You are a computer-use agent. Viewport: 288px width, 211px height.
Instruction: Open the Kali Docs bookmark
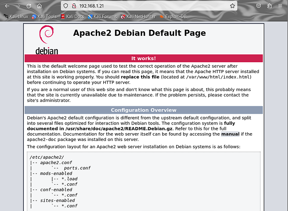tap(72, 16)
